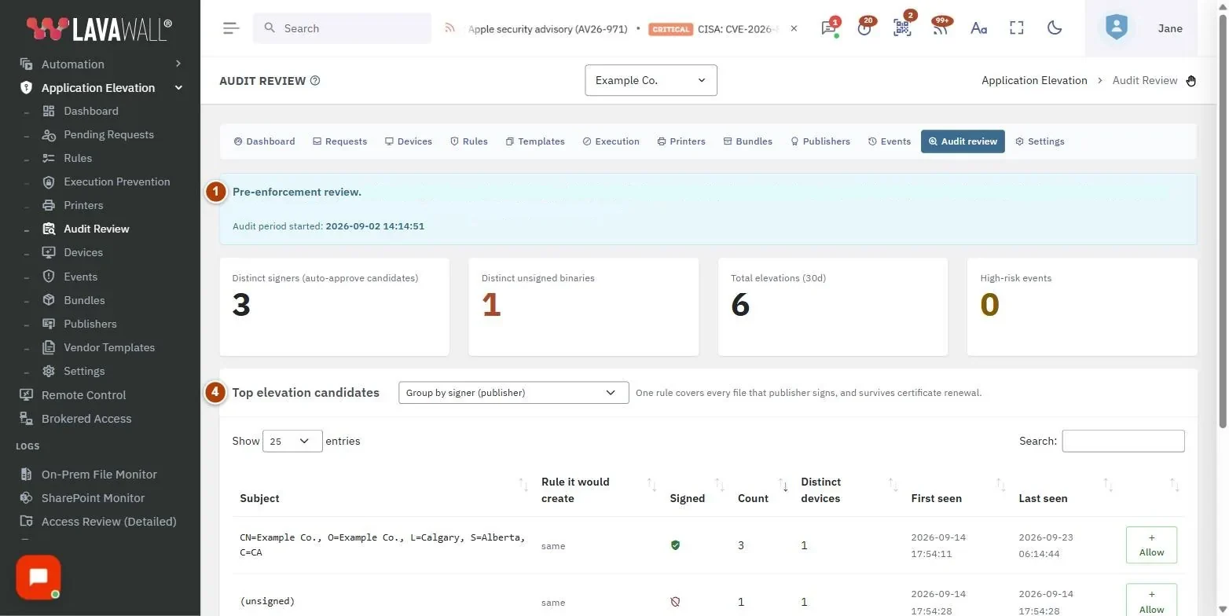
Task: Open Remote Control in the sidebar
Action: (x=83, y=395)
